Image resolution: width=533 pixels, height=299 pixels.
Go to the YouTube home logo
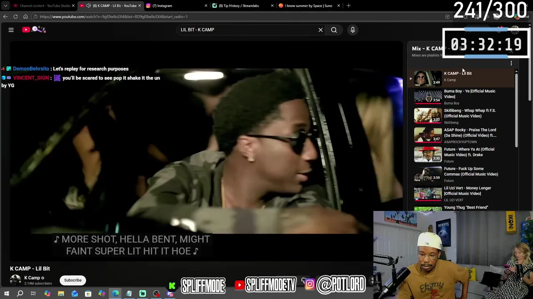coord(34,29)
